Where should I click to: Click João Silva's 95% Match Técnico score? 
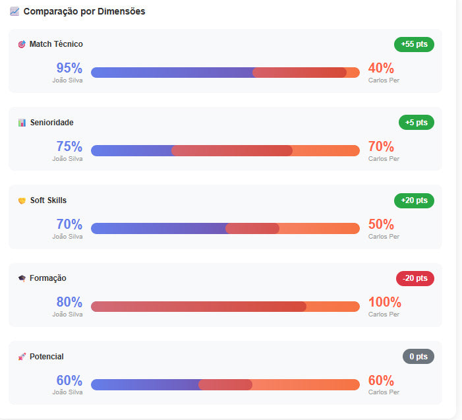69,69
